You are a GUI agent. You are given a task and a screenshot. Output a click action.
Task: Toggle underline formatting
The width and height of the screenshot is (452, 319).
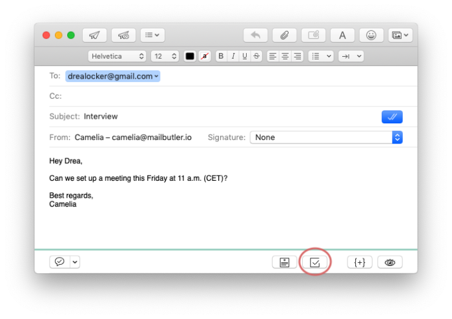(245, 56)
